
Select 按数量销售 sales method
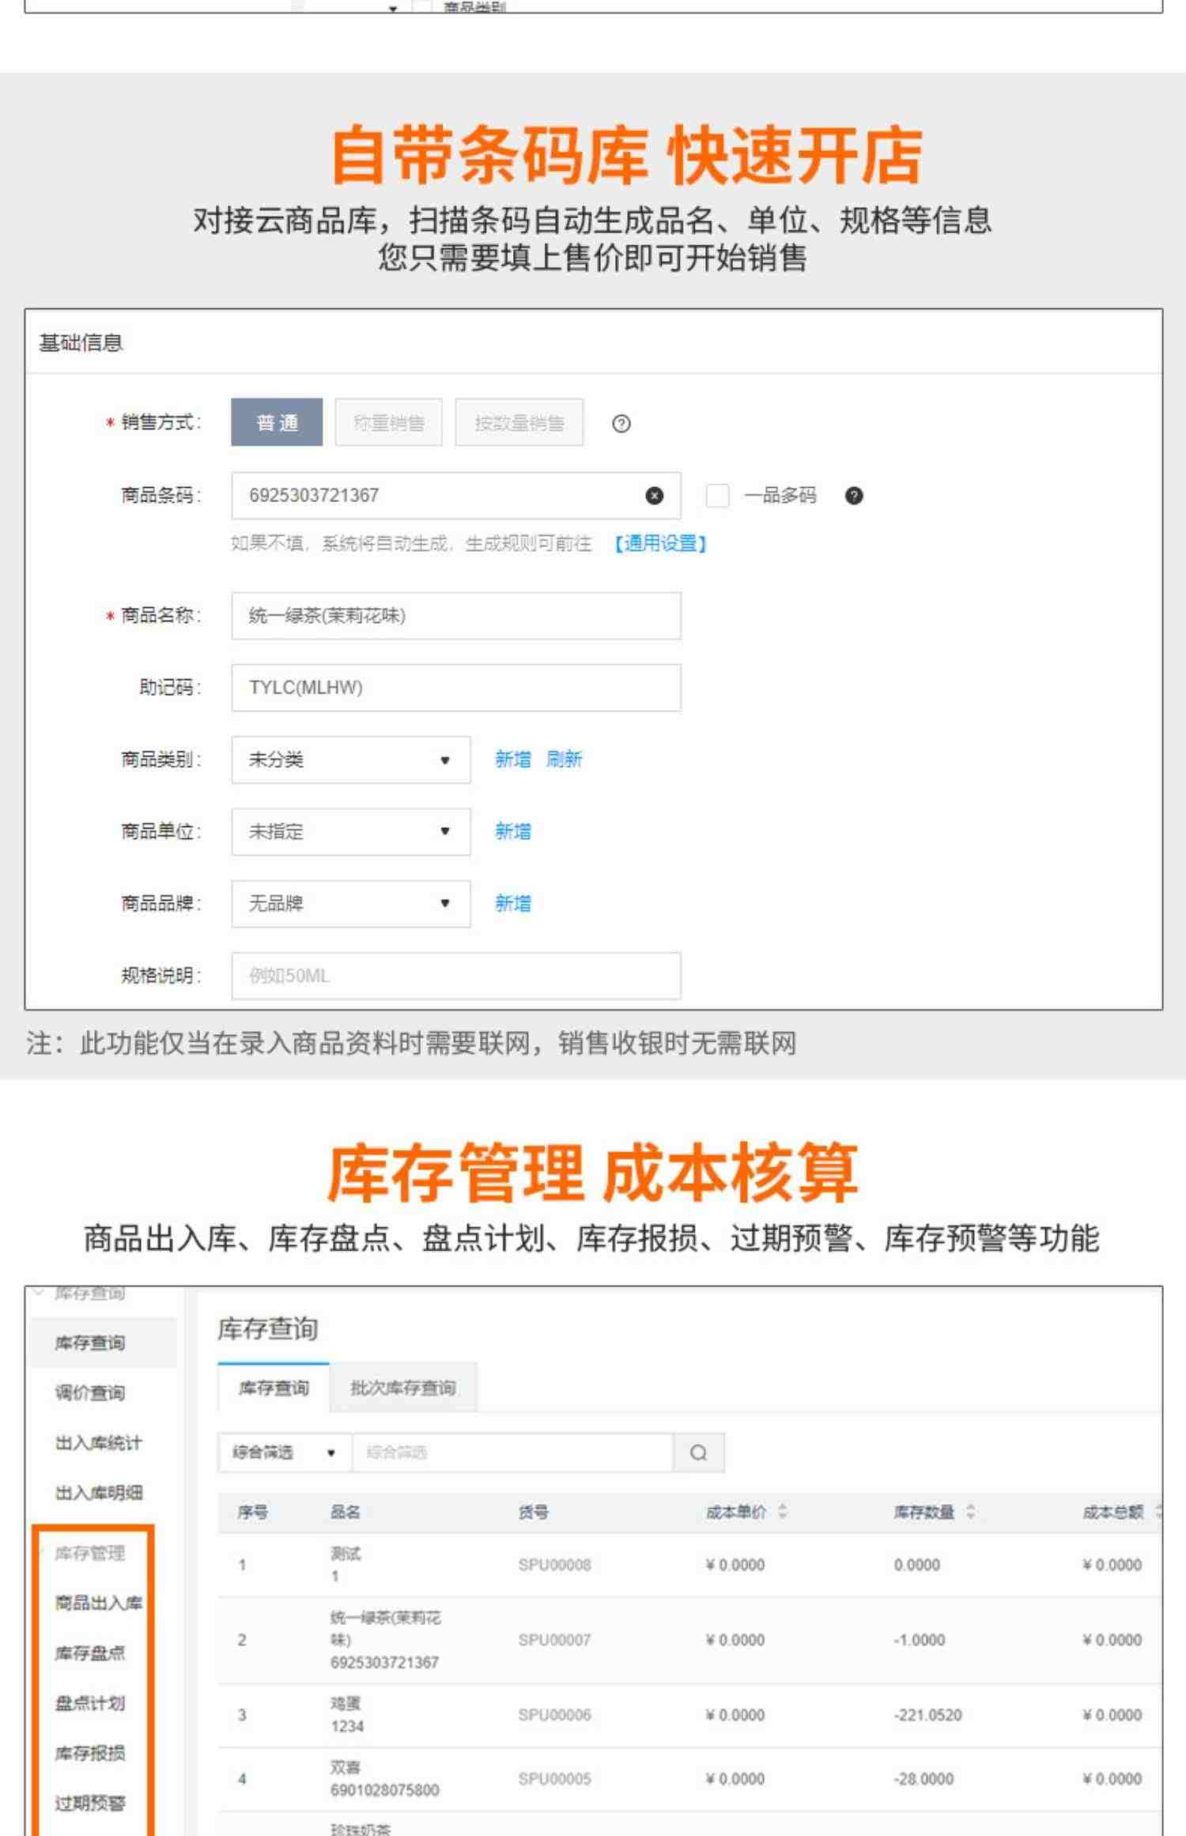pyautogui.click(x=519, y=422)
